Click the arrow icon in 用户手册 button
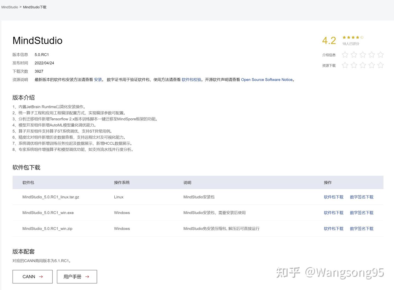The image size is (394, 290). pos(87,277)
